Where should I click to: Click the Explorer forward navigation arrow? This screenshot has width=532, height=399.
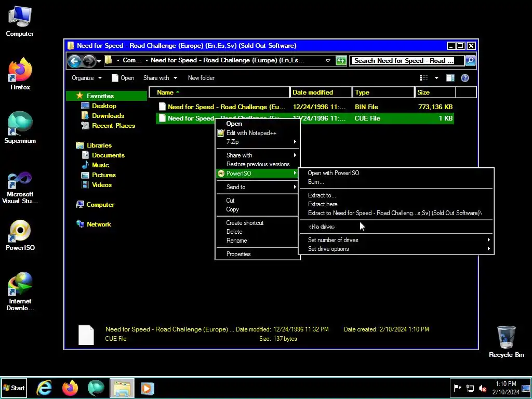89,61
